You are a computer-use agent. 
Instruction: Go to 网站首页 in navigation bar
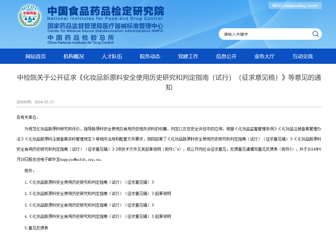36,56
